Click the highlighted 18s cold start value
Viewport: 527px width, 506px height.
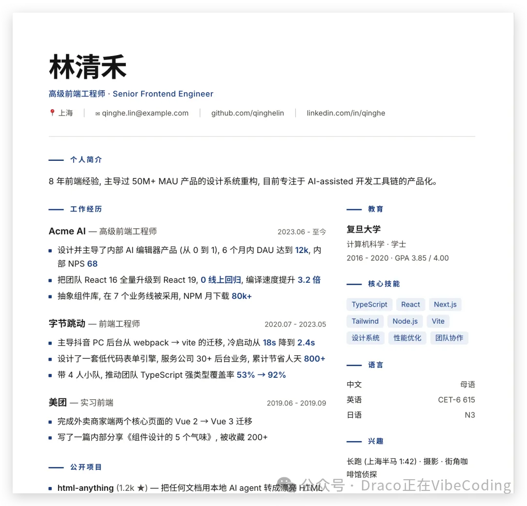click(269, 343)
